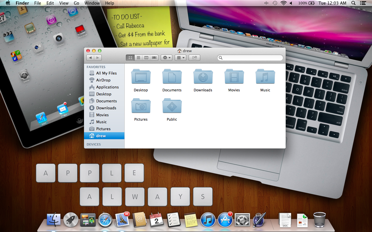372x232 pixels.
Task: Open the Edit menu
Action: pyautogui.click(x=50, y=3)
